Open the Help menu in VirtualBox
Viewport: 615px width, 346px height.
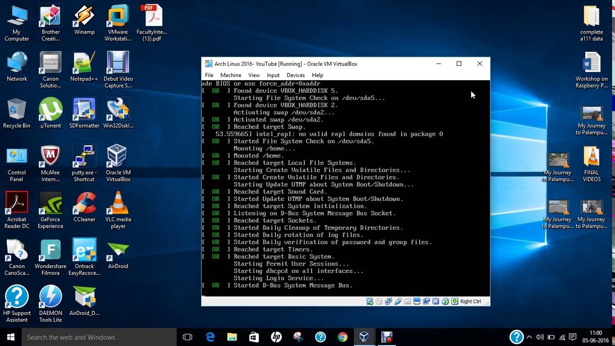click(318, 75)
